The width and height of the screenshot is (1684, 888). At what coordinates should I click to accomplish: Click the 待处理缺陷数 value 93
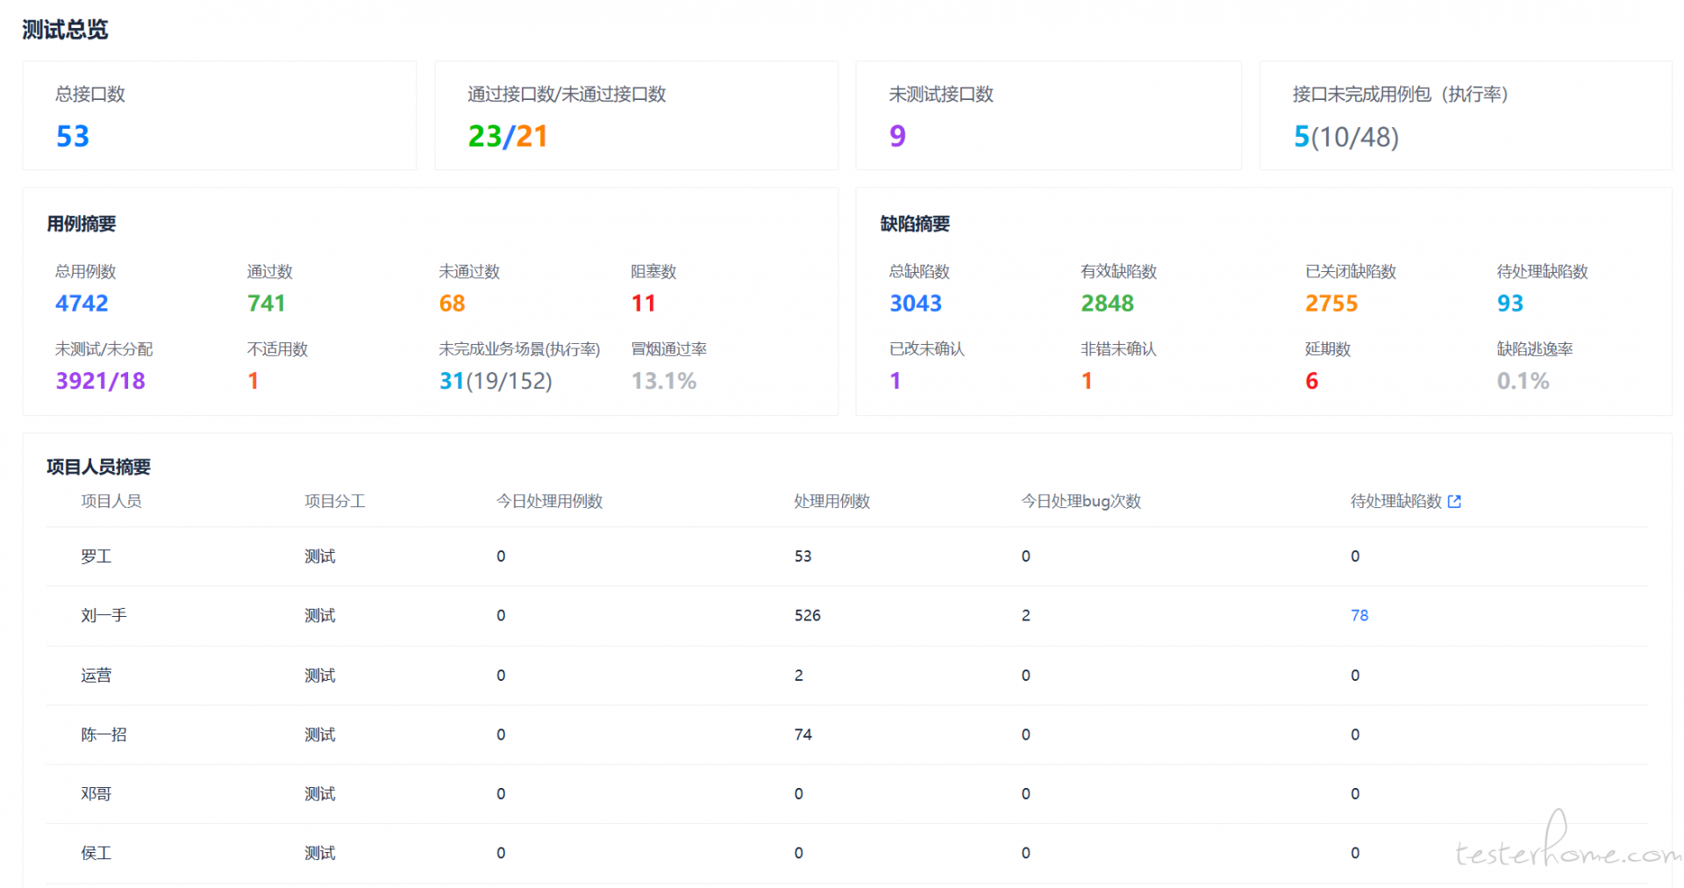[x=1509, y=303]
